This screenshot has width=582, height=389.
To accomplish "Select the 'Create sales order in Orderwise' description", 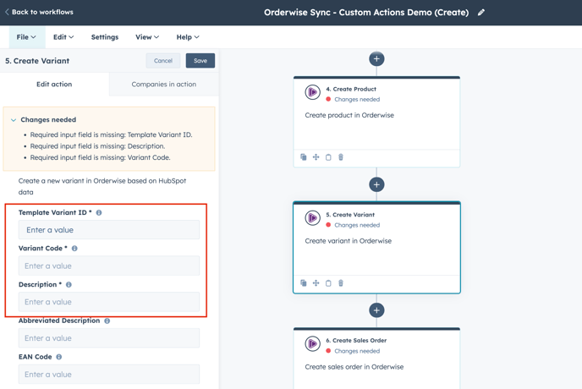I will 354,367.
